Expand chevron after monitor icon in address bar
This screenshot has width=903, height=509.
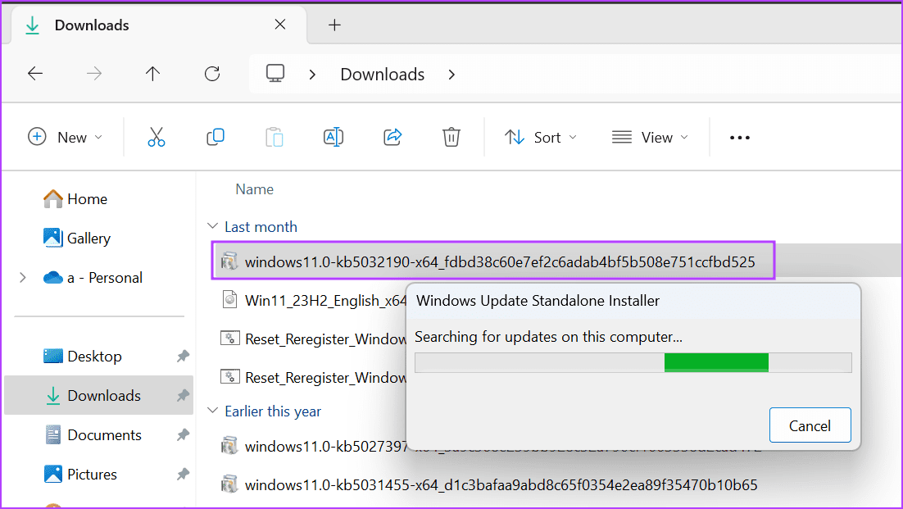pyautogui.click(x=312, y=75)
